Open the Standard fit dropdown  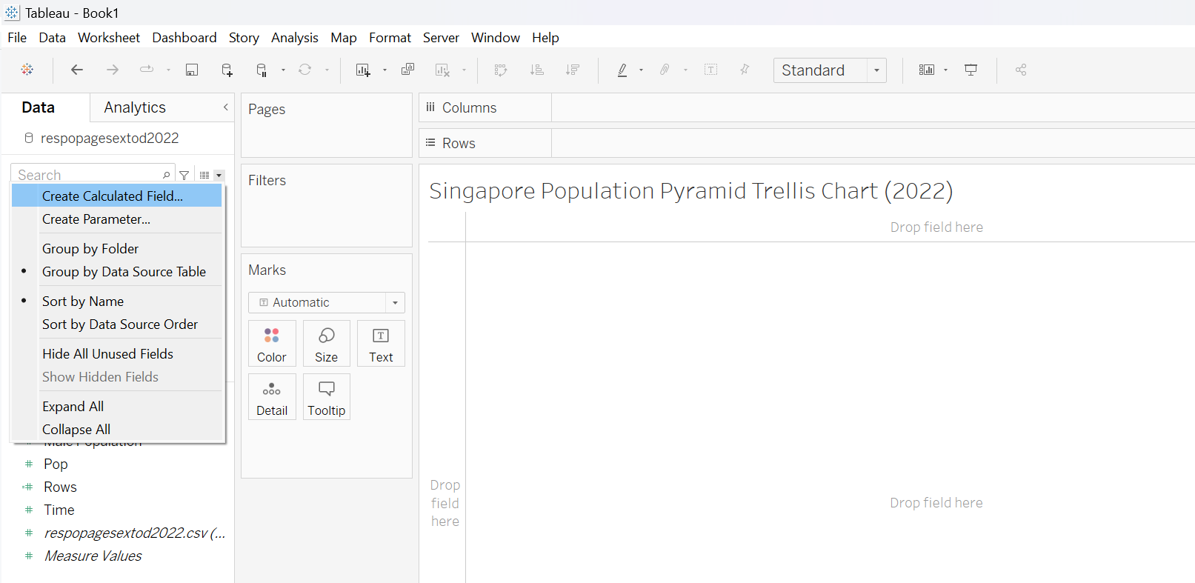coord(876,70)
